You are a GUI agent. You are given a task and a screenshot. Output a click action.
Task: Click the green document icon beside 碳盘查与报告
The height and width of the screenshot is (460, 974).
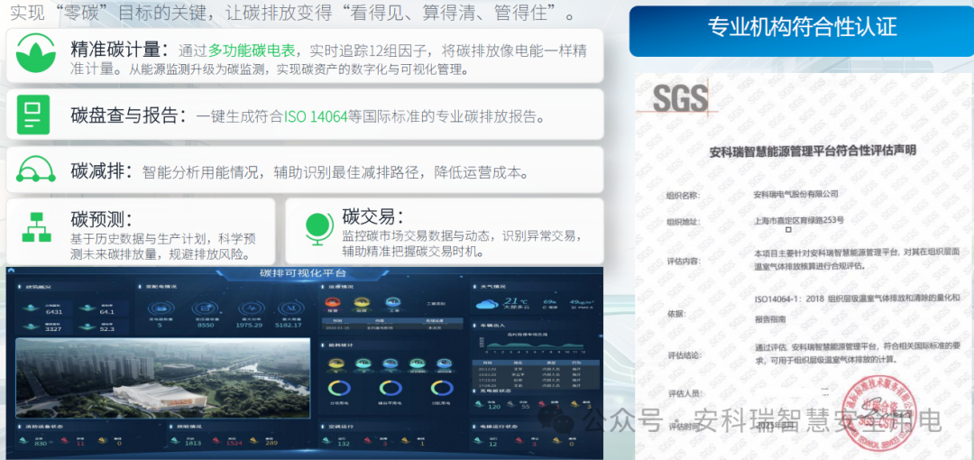click(x=33, y=115)
